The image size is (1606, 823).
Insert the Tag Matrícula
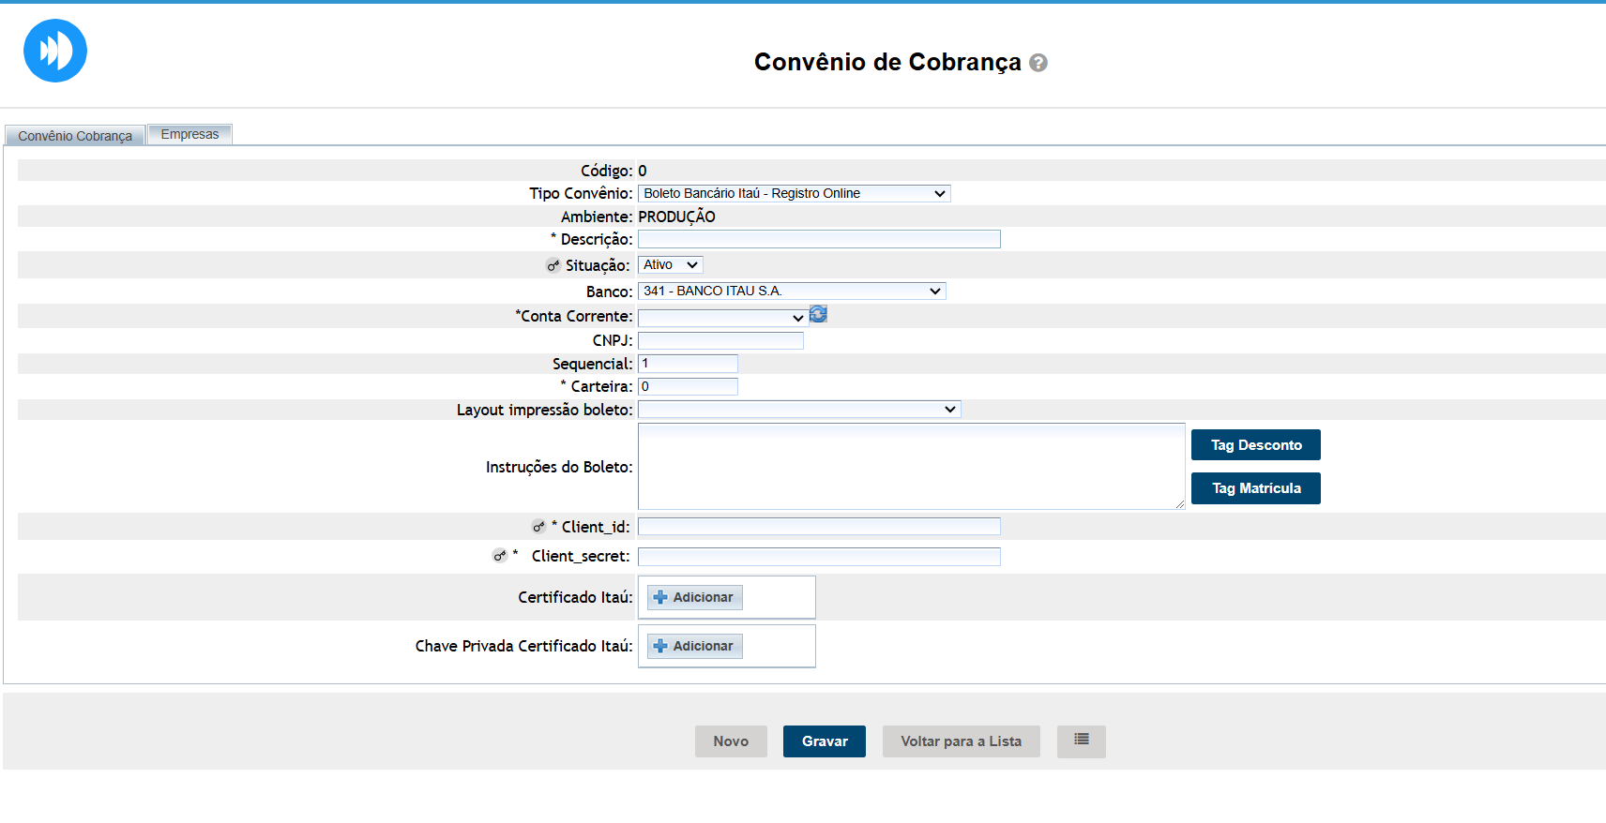(1256, 488)
